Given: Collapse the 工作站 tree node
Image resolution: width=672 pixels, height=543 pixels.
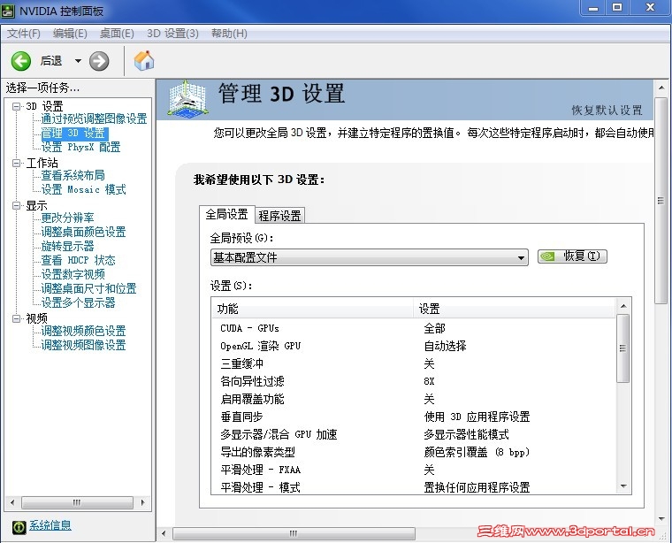Looking at the screenshot, I should coord(16,163).
